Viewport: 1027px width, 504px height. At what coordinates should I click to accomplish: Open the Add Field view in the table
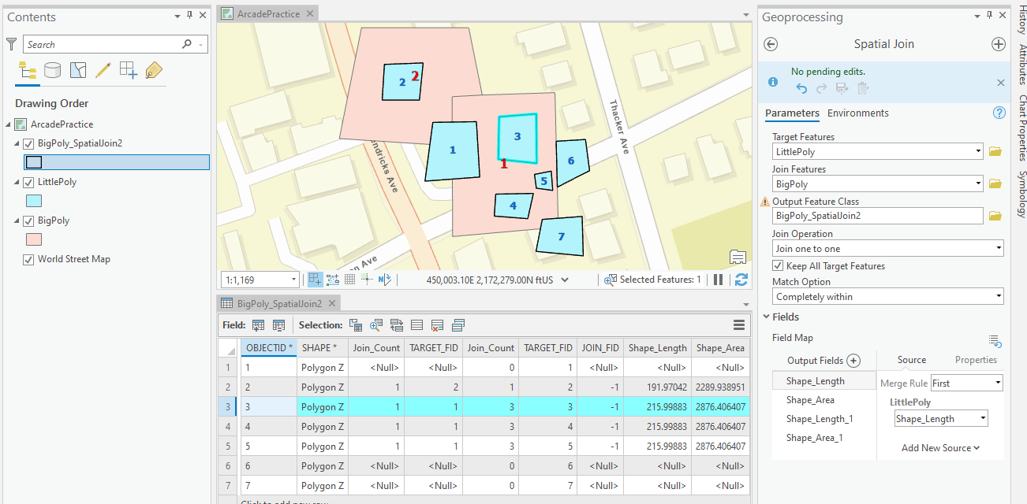258,324
